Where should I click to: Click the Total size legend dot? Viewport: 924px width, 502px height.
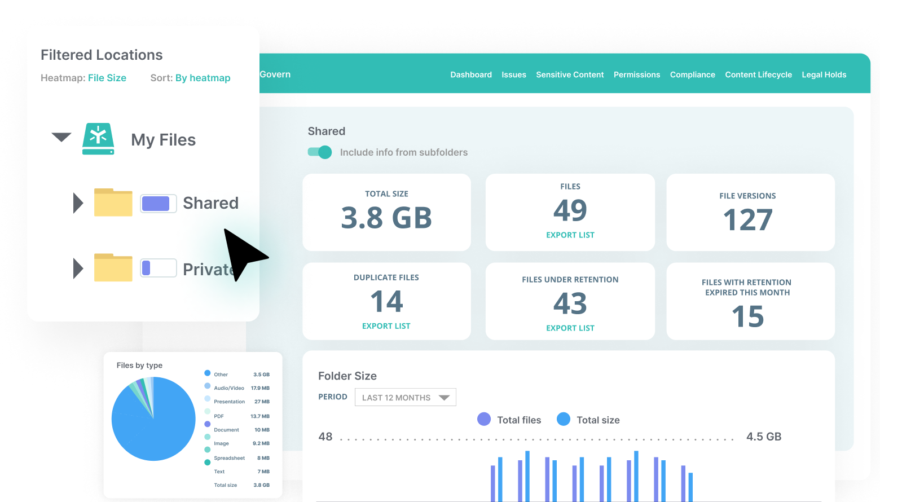tap(563, 419)
